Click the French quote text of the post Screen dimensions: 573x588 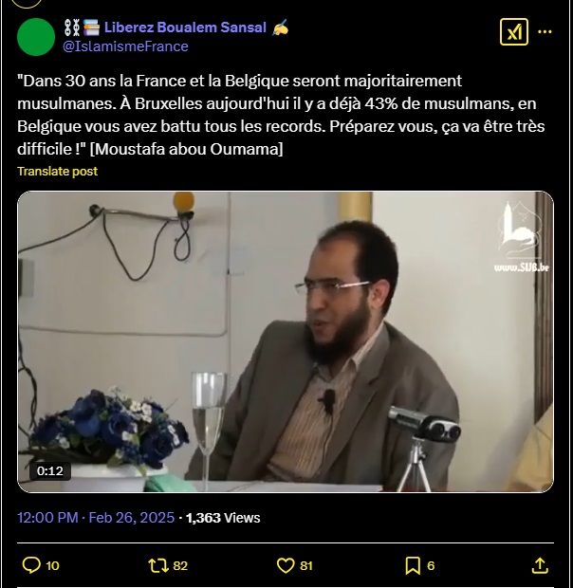click(x=281, y=115)
